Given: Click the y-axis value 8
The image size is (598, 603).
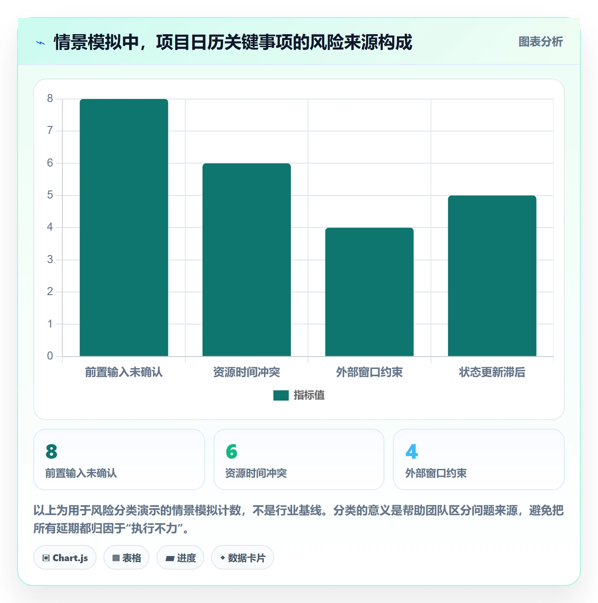Looking at the screenshot, I should point(50,99).
